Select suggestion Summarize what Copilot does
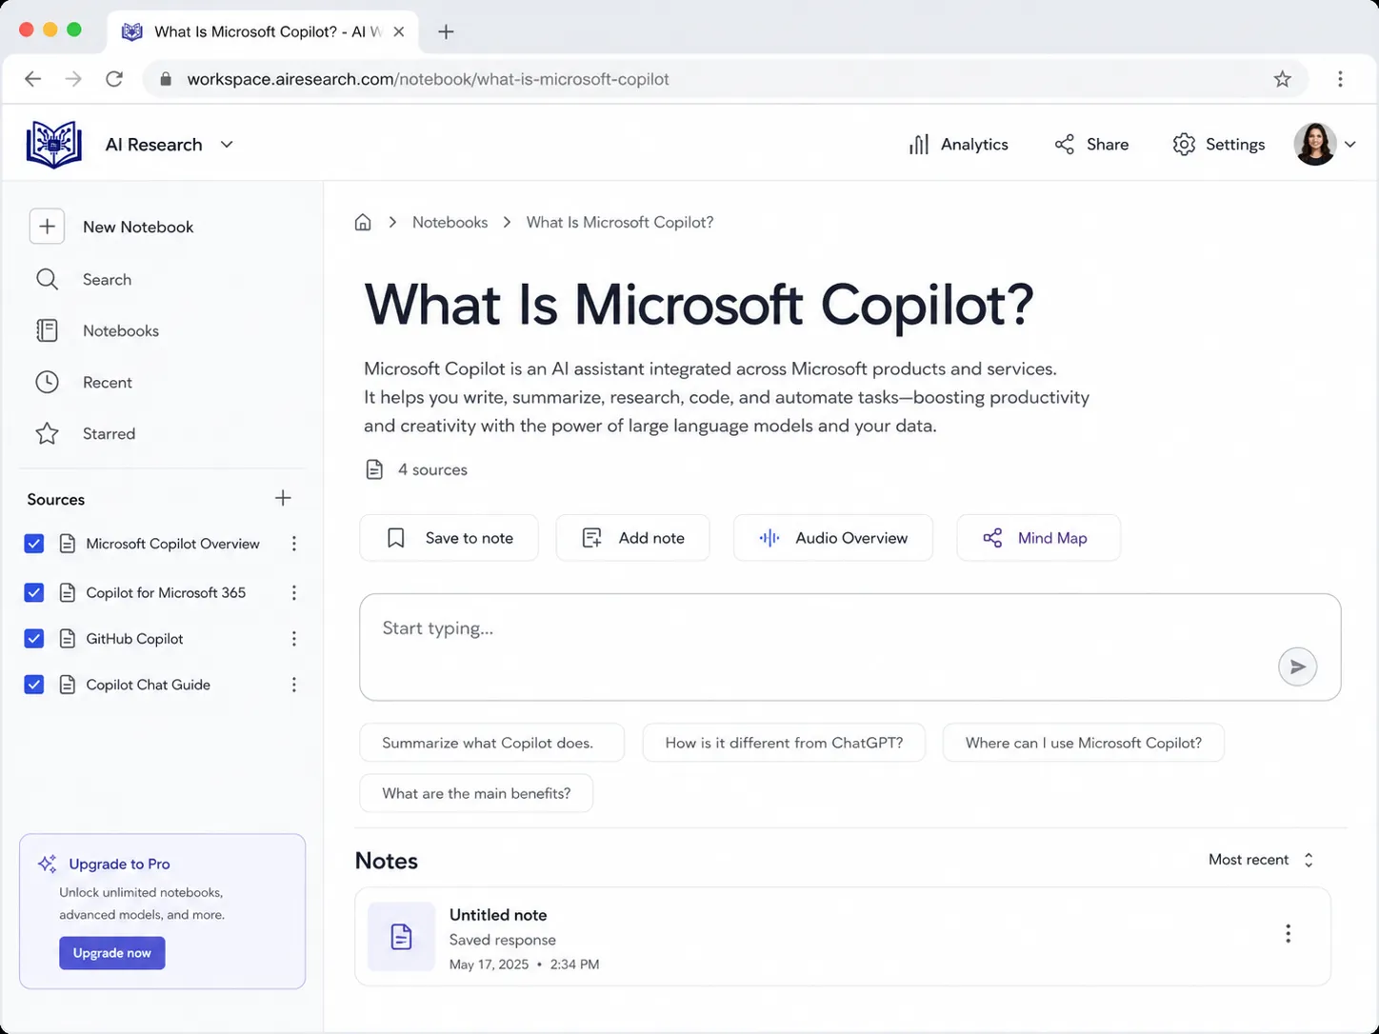The height and width of the screenshot is (1034, 1379). [x=491, y=743]
